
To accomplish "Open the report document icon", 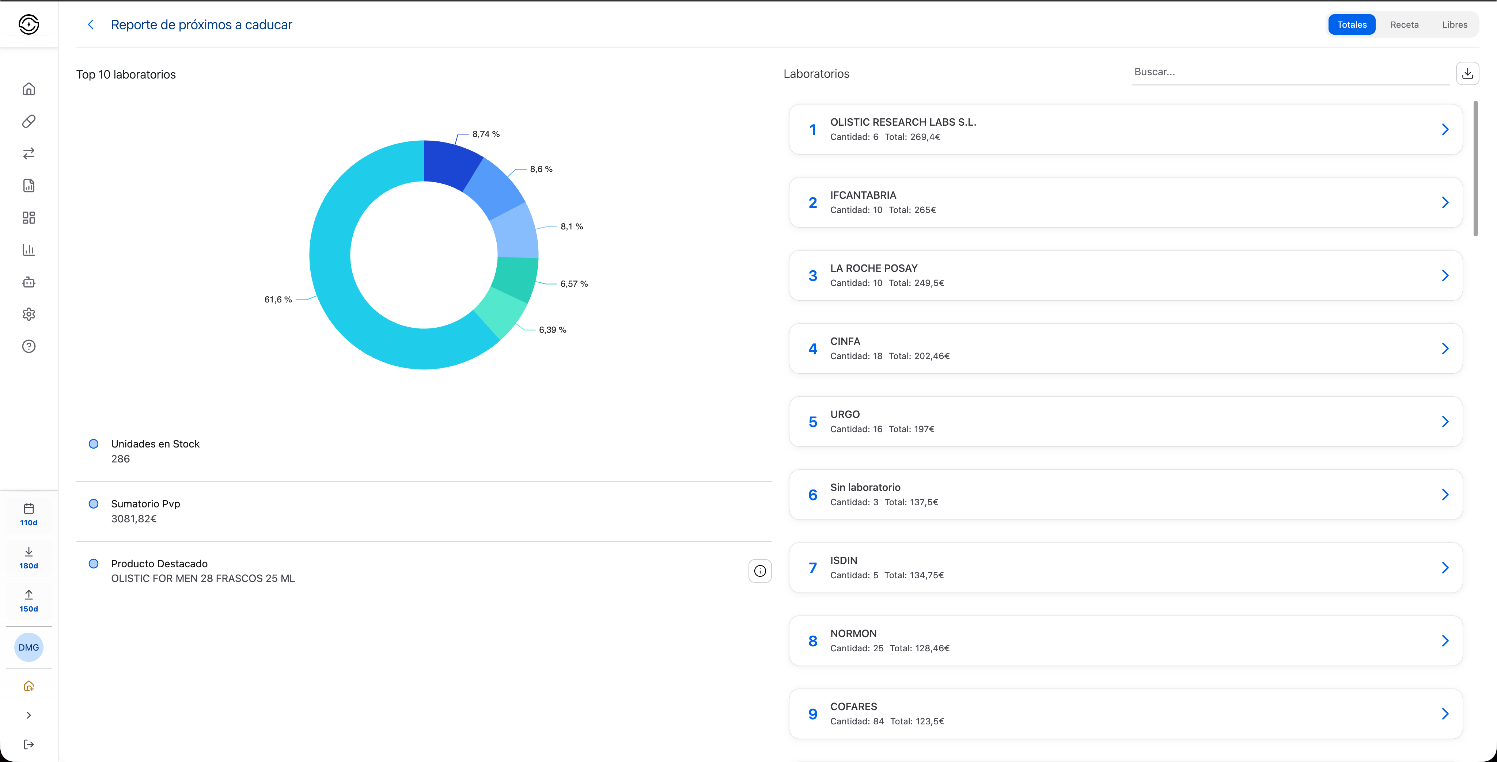I will [29, 186].
